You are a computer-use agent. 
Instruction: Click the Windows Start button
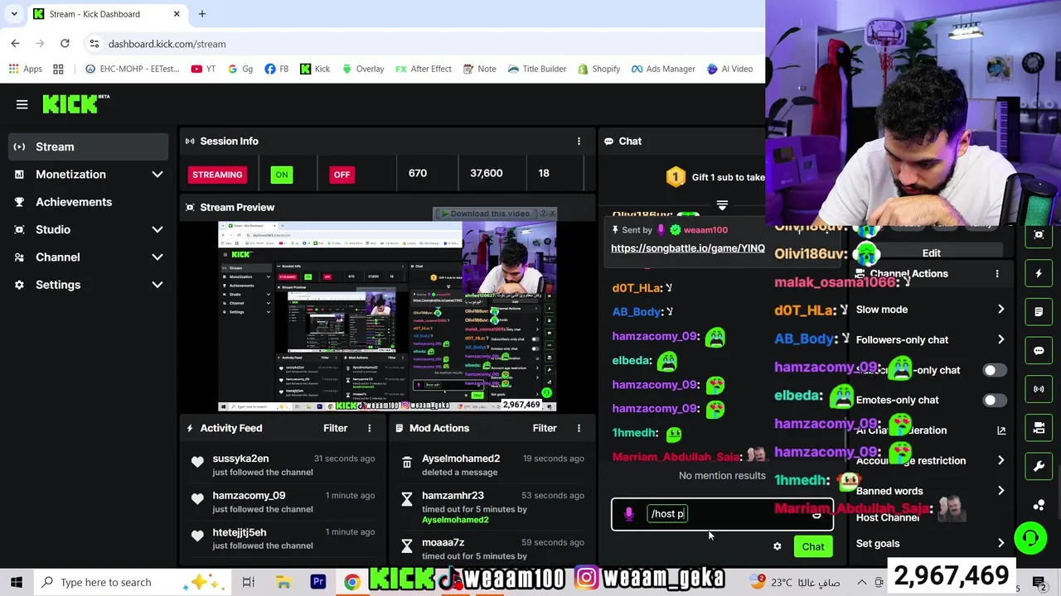[16, 582]
